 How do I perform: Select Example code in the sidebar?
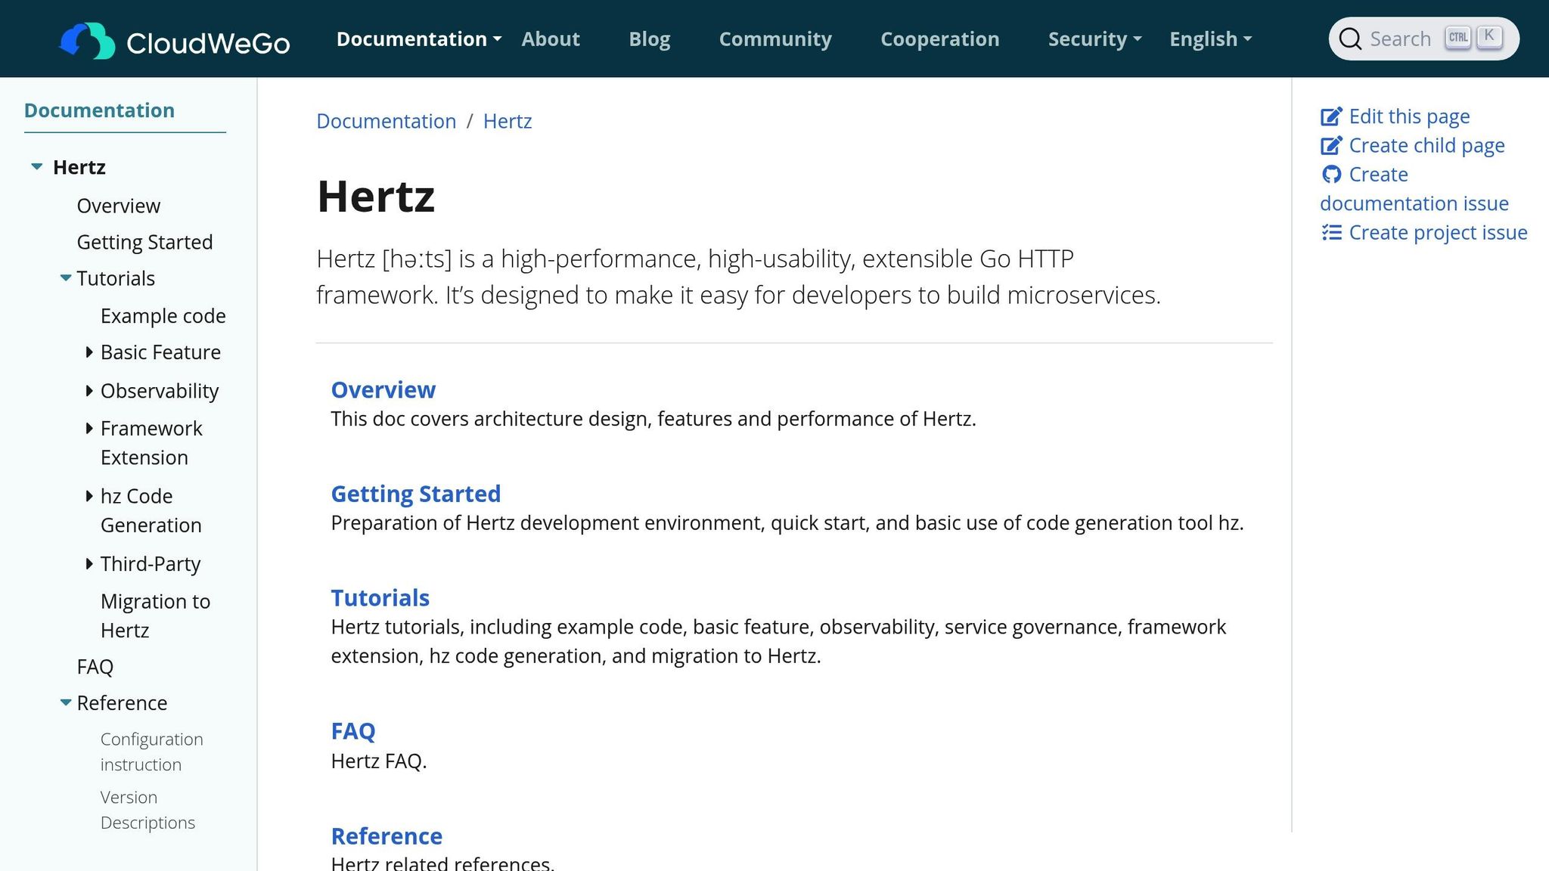pos(163,316)
